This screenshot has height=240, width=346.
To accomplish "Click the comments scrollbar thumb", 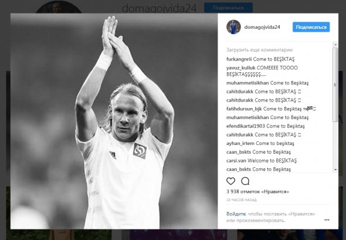I will [335, 84].
